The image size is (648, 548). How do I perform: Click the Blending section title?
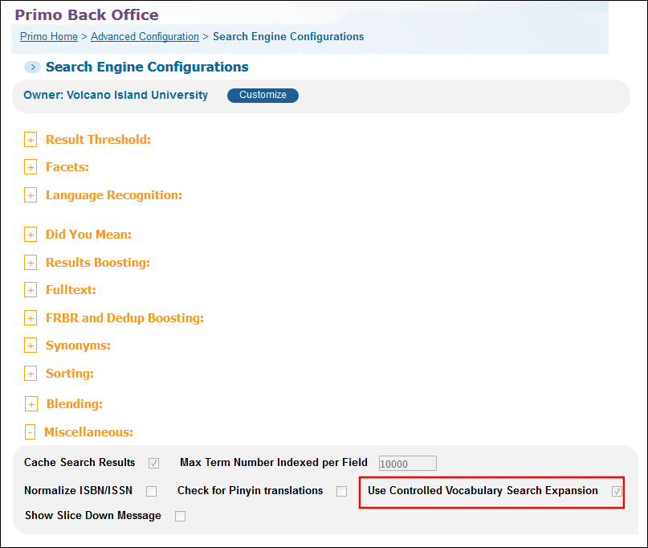[x=75, y=404]
